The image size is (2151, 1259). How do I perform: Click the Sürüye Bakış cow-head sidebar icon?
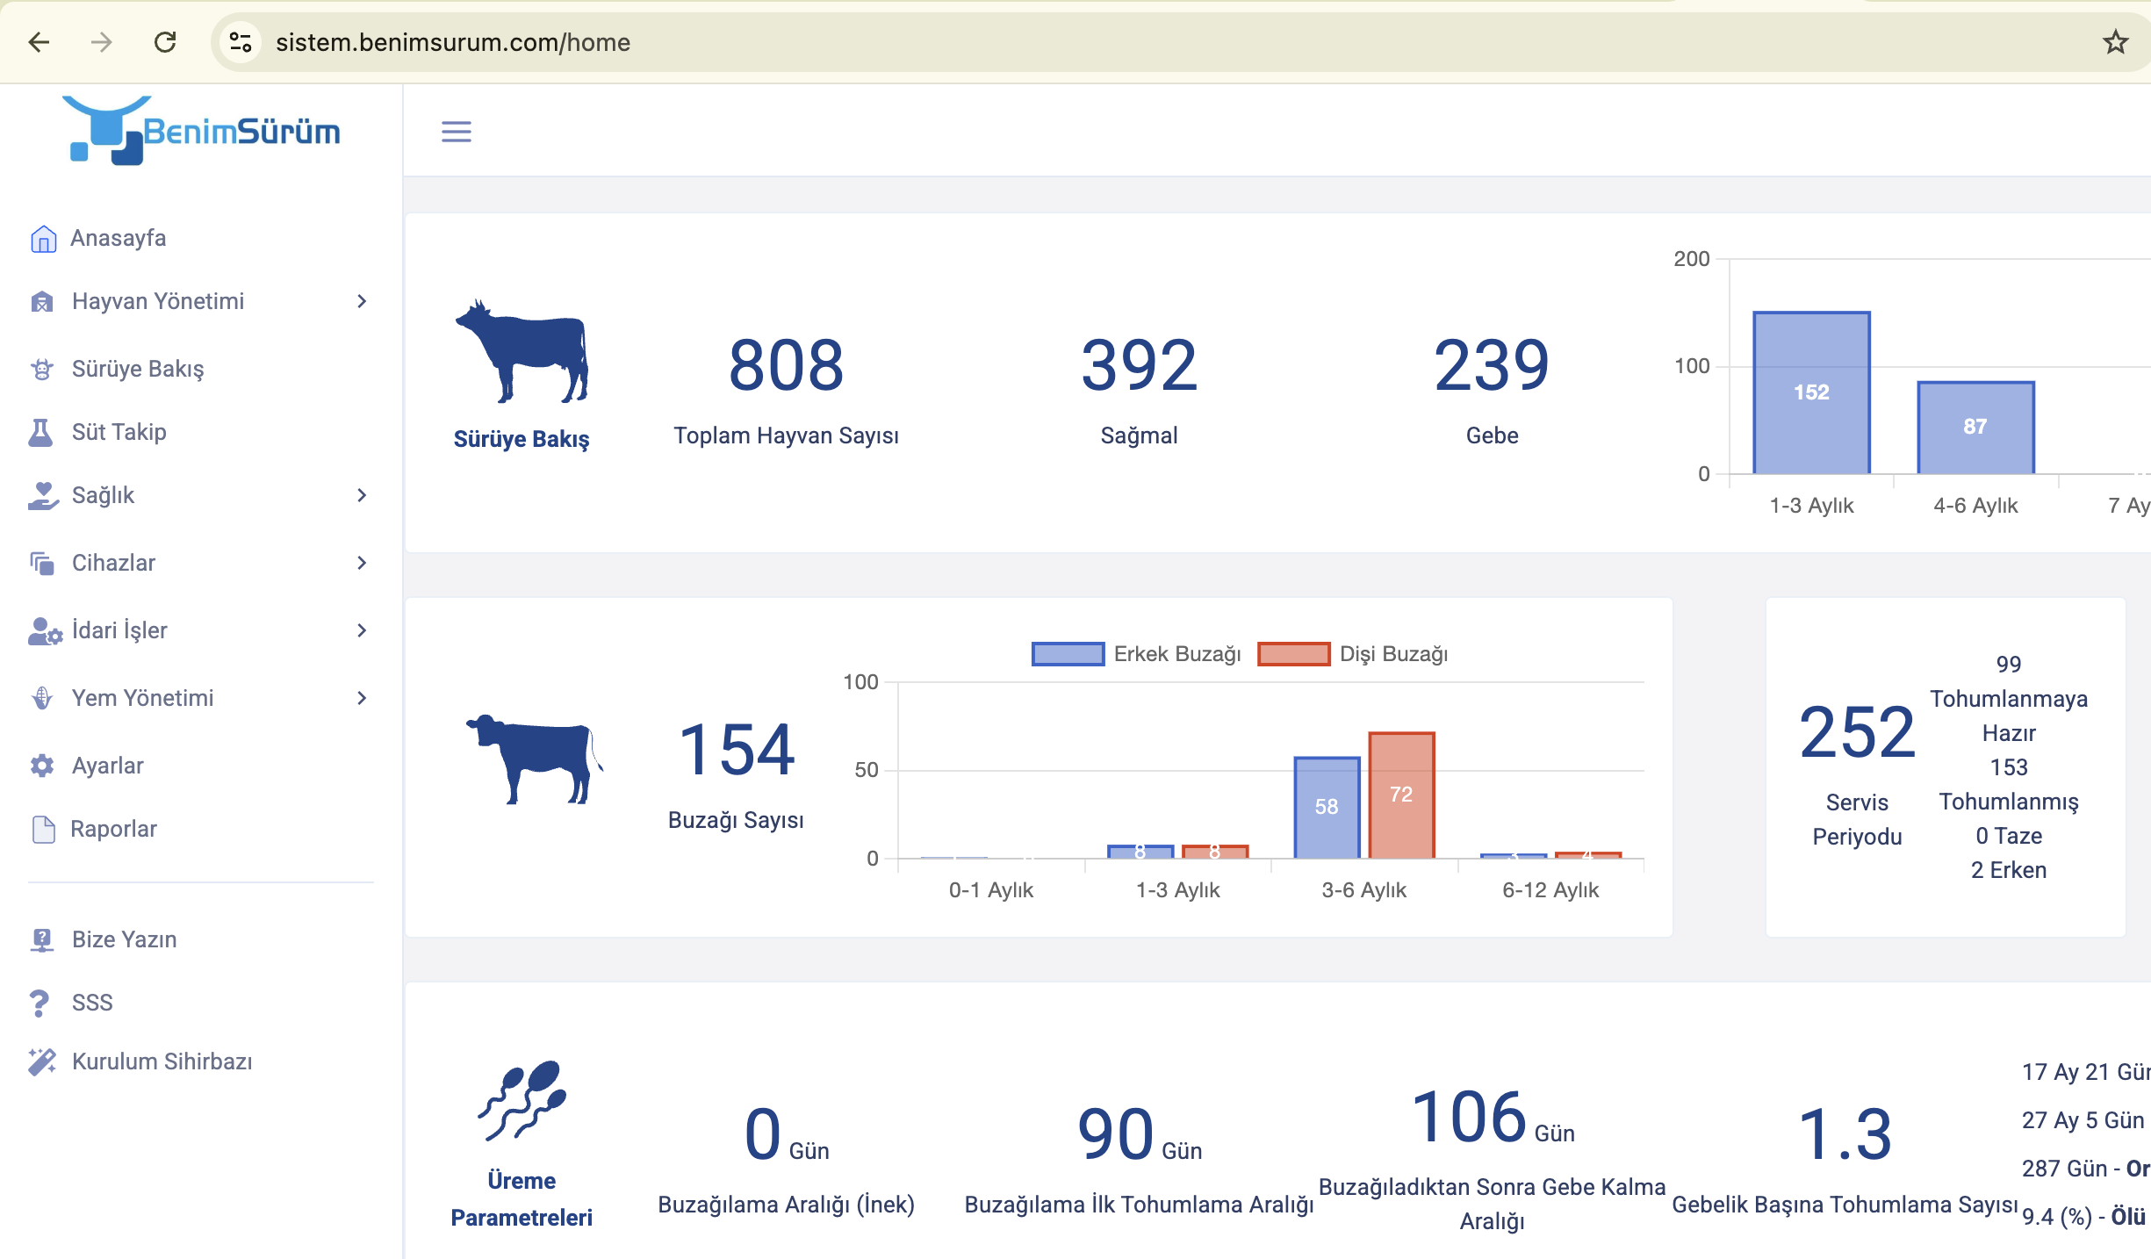point(41,369)
